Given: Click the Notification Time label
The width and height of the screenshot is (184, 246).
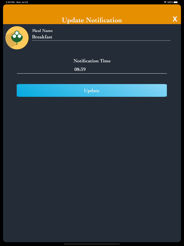Looking at the screenshot, I should 92,61.
